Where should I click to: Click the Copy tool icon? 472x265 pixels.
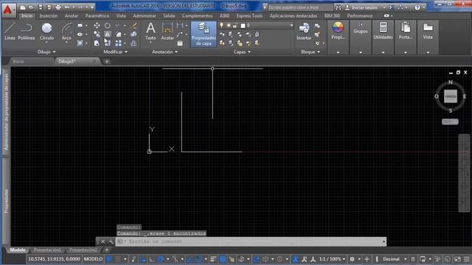tap(97, 35)
